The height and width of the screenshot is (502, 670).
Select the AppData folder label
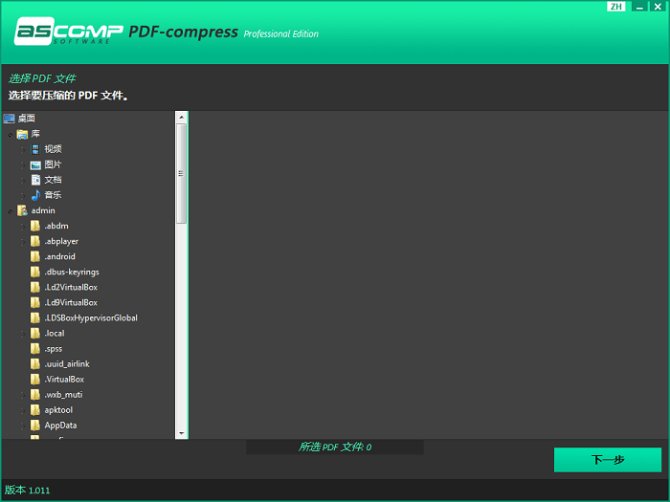tap(60, 426)
